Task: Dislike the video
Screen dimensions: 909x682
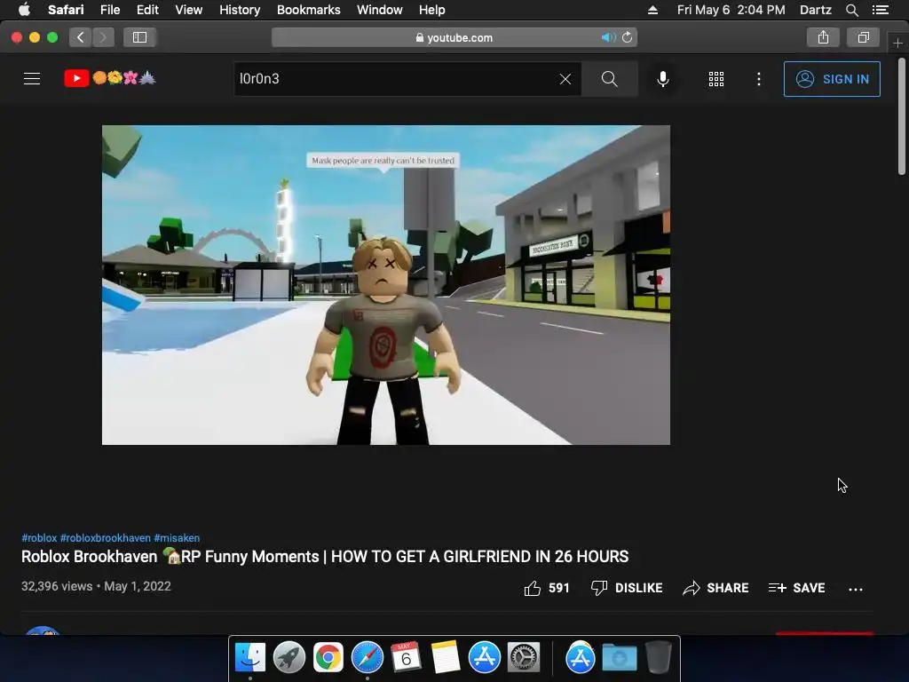Action: pos(627,588)
